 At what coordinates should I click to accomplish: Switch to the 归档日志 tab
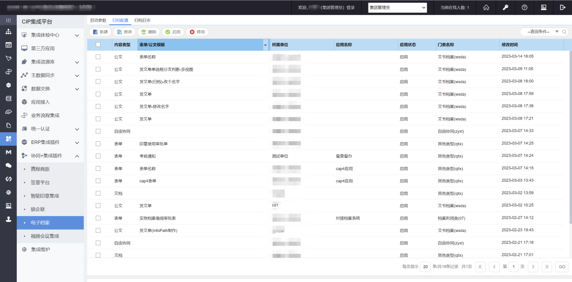[142, 20]
